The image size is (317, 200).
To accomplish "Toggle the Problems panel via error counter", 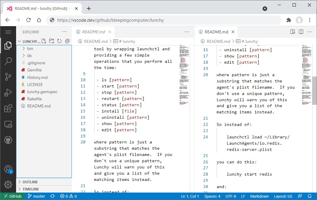I will pos(69,196).
